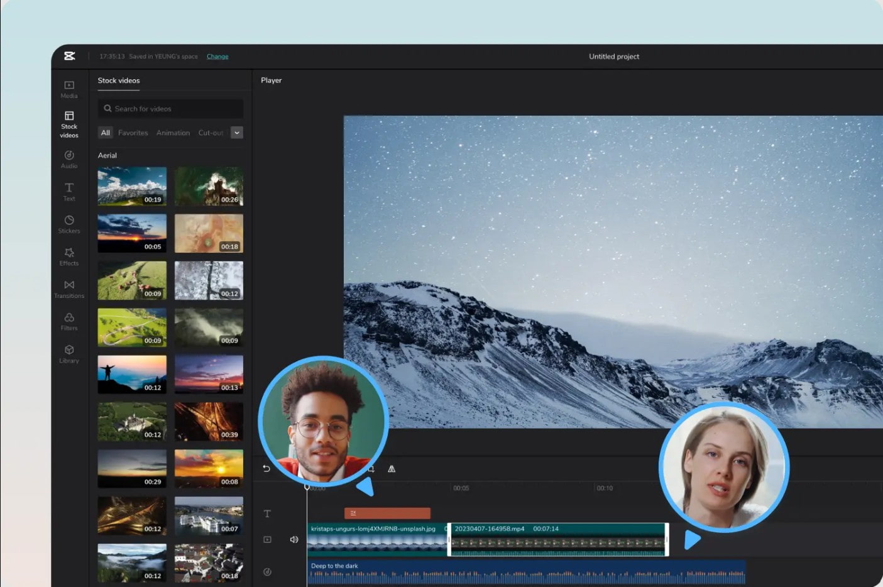Click the 00:10 mark on timeline ruler
Viewport: 883px width, 587px height.
point(605,488)
